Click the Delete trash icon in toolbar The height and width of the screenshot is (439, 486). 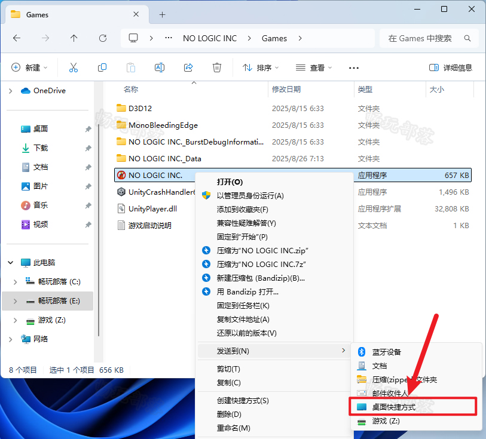point(217,67)
